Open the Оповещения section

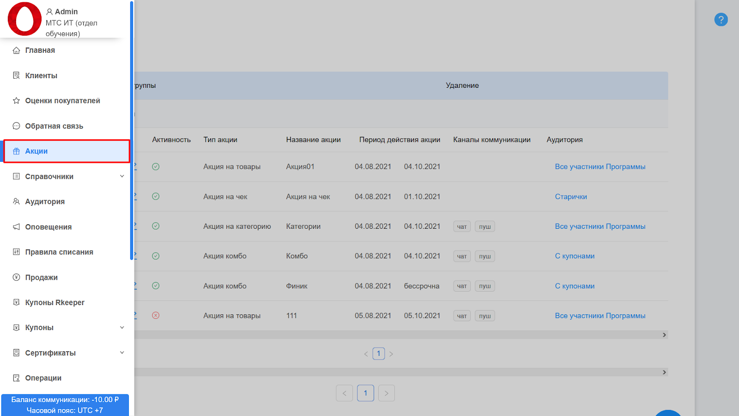tap(48, 227)
